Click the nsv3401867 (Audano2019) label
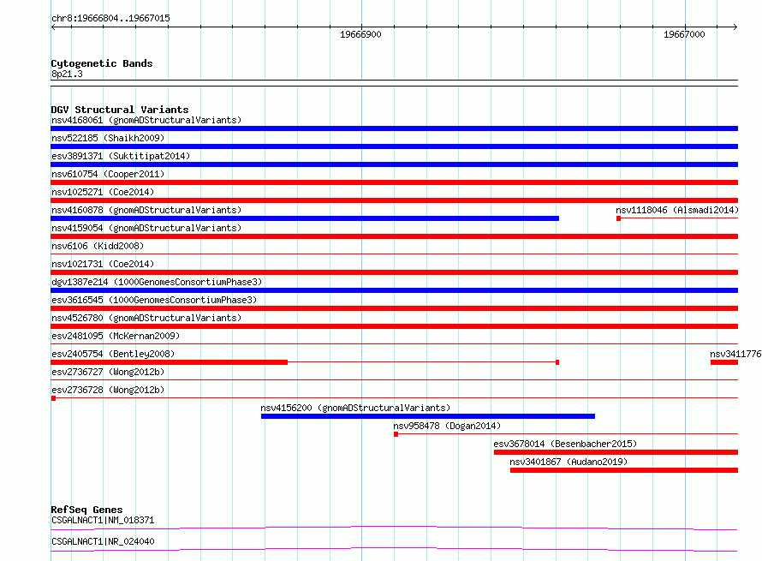This screenshot has width=762, height=561. (569, 462)
